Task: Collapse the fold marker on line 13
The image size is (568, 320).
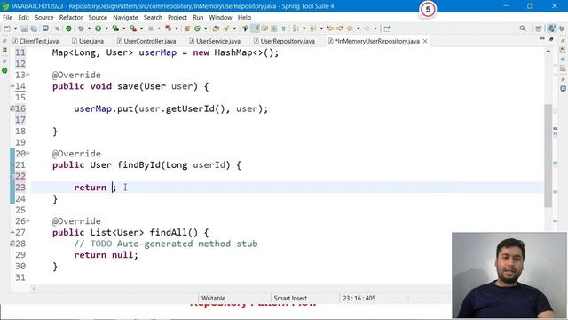Action: (28, 75)
